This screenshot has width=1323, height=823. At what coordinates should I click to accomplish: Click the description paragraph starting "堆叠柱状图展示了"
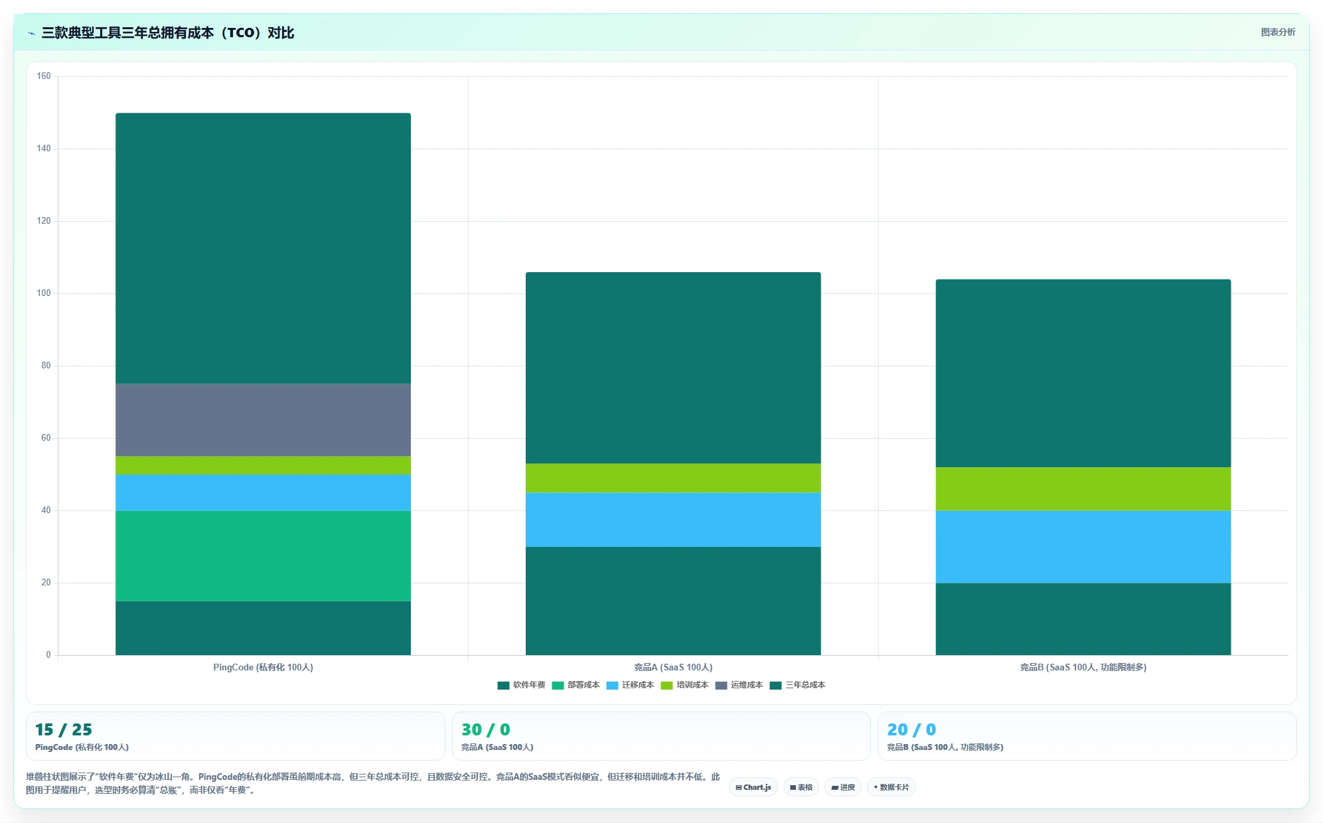(x=373, y=783)
